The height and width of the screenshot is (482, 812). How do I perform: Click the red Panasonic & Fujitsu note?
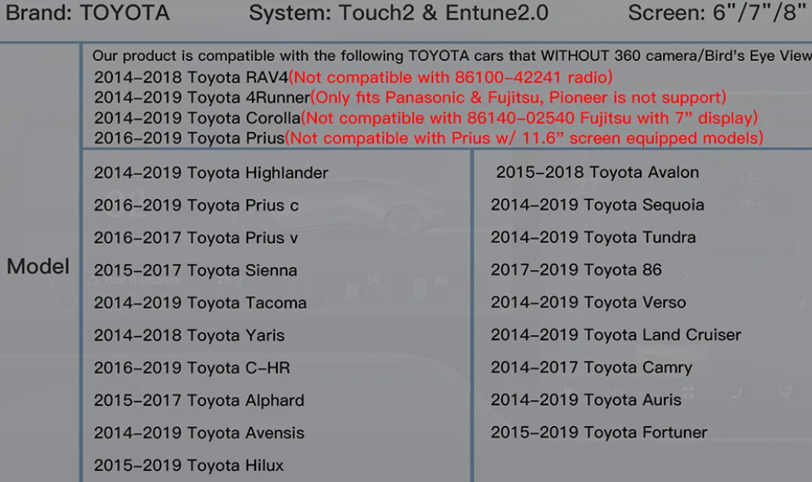click(518, 98)
